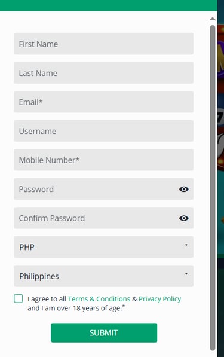Click the PHP dropdown arrow
The image size is (224, 357).
tap(186, 245)
